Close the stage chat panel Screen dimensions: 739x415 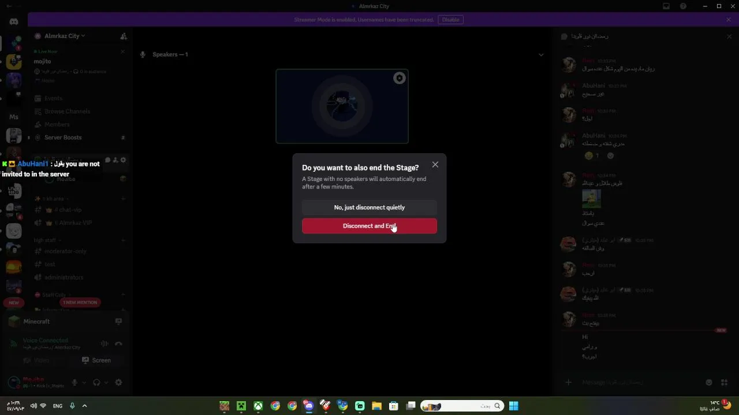click(729, 36)
